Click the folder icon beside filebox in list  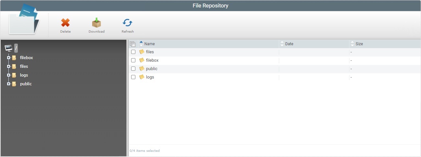[142, 60]
